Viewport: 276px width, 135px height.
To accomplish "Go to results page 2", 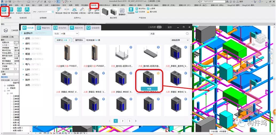I will pos(123,121).
